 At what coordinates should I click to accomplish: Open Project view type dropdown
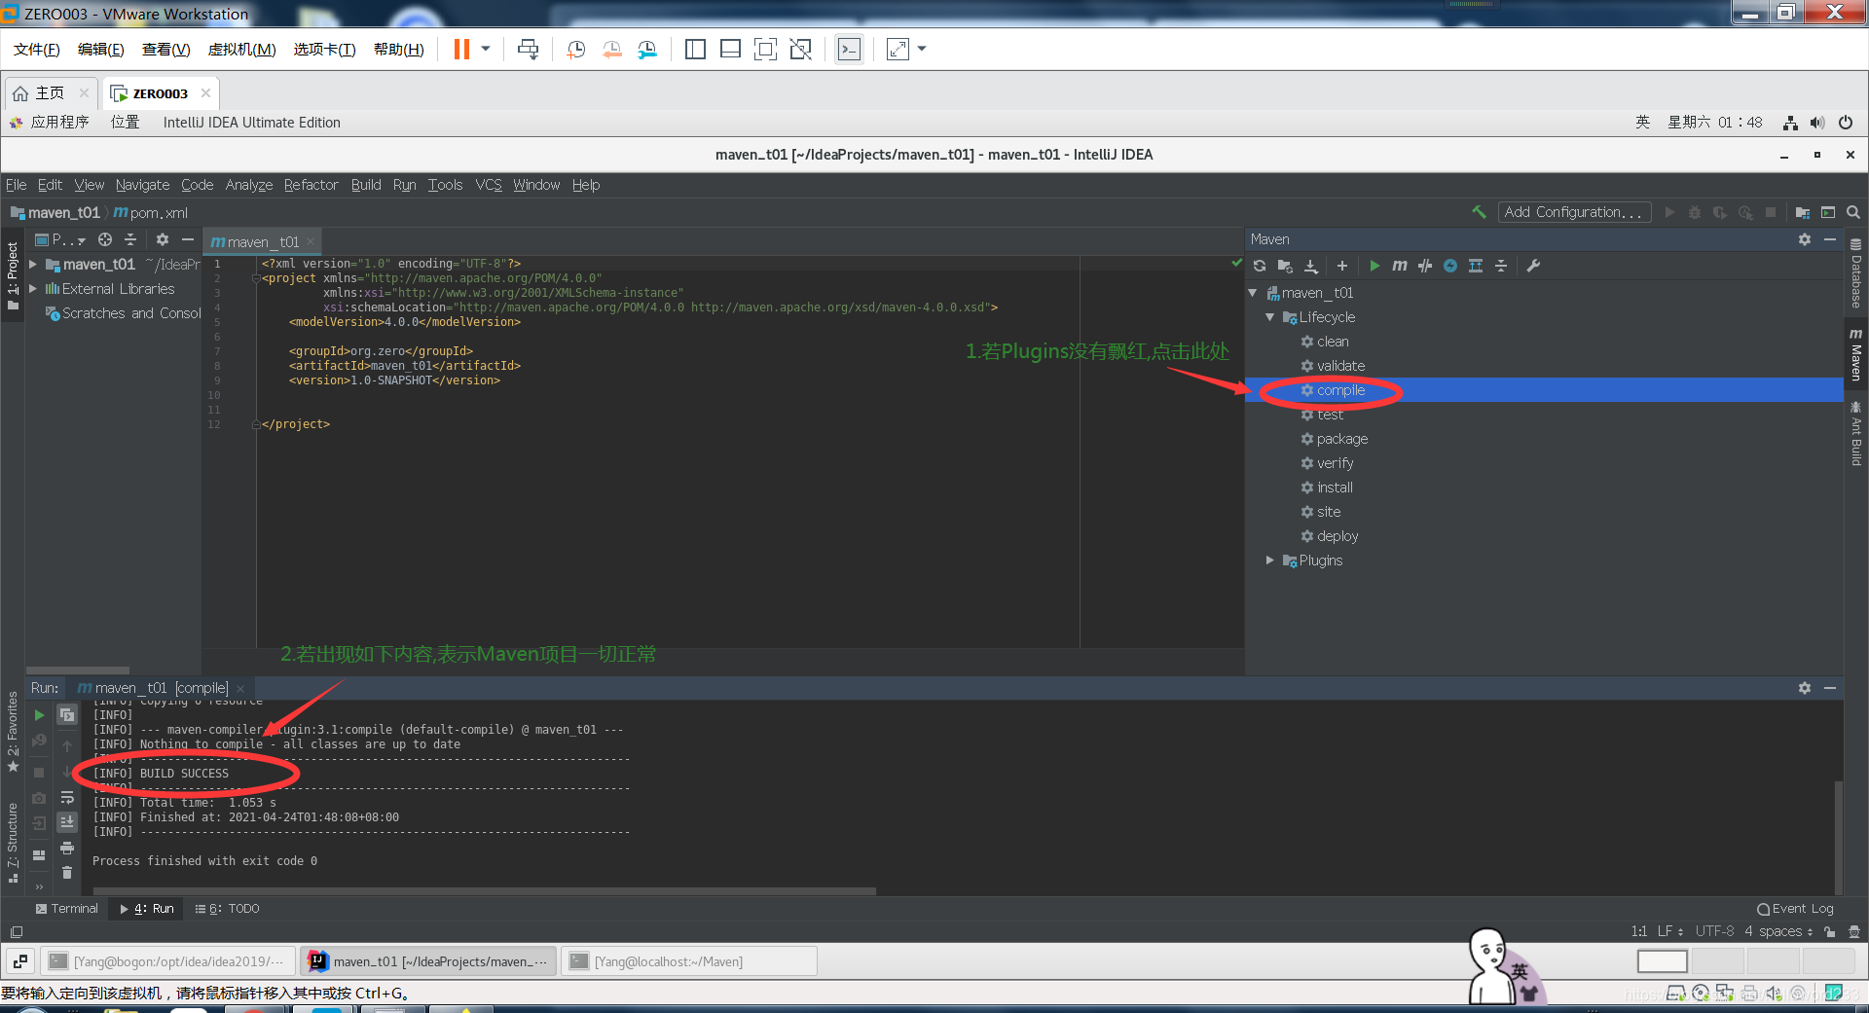point(60,239)
